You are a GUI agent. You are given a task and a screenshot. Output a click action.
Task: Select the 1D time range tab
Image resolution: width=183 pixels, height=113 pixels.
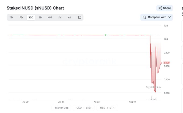coord(11,17)
